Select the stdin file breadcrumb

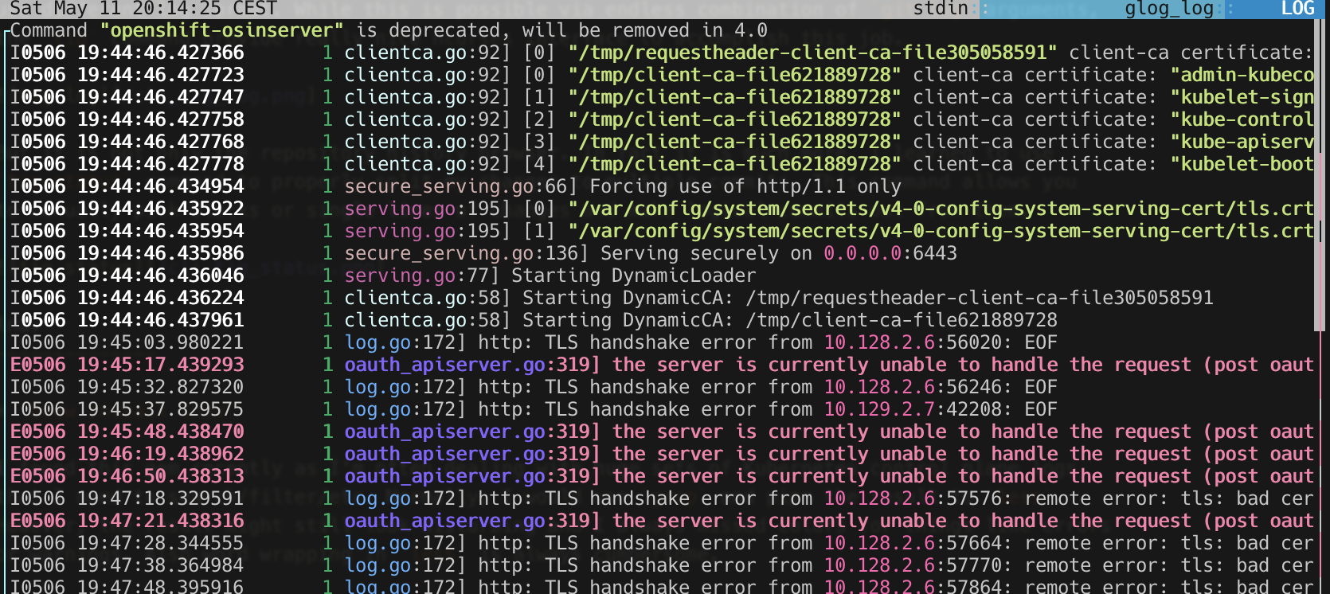pyautogui.click(x=941, y=9)
